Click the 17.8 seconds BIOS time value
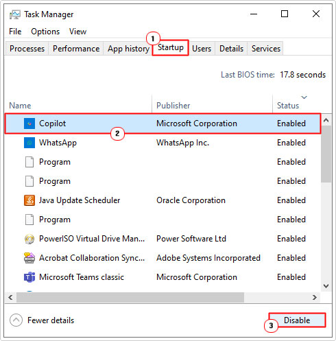This screenshot has height=341, width=336. tap(303, 75)
